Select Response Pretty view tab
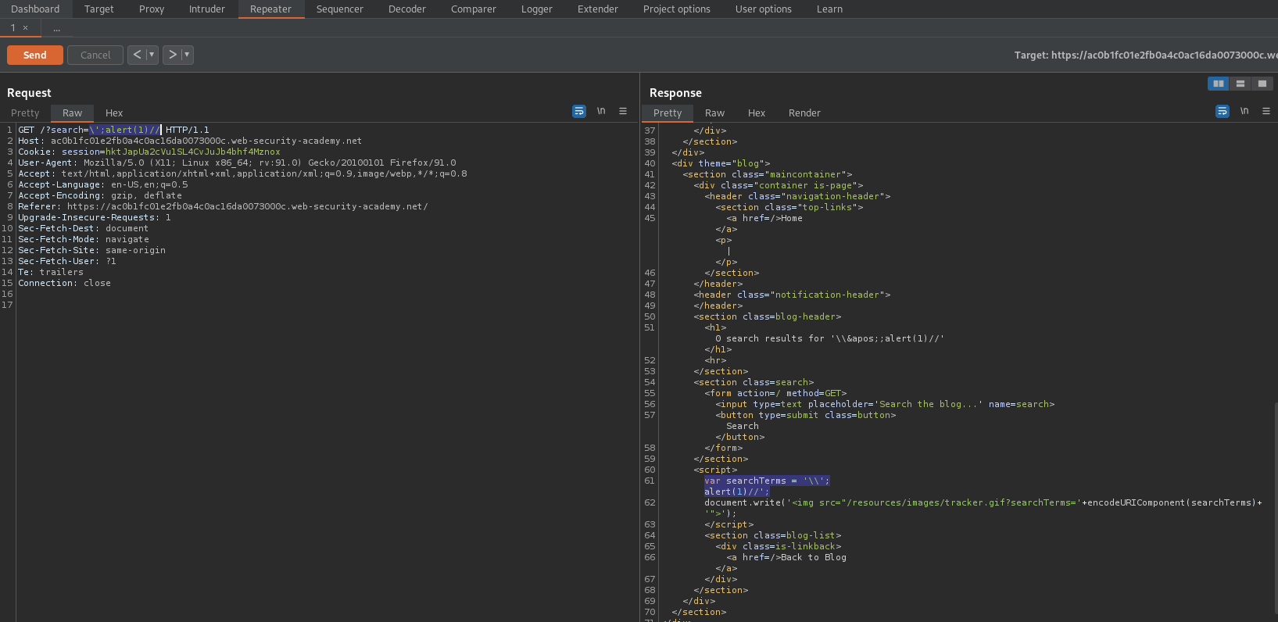Image resolution: width=1278 pixels, height=622 pixels. coord(668,113)
